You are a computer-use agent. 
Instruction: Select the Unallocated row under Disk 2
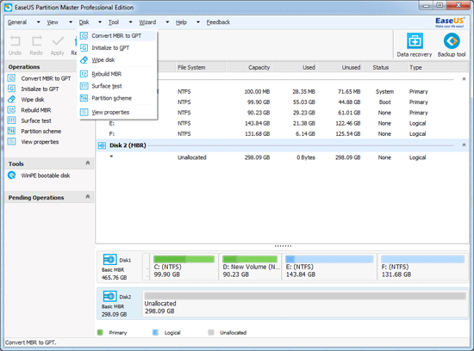pyautogui.click(x=282, y=157)
